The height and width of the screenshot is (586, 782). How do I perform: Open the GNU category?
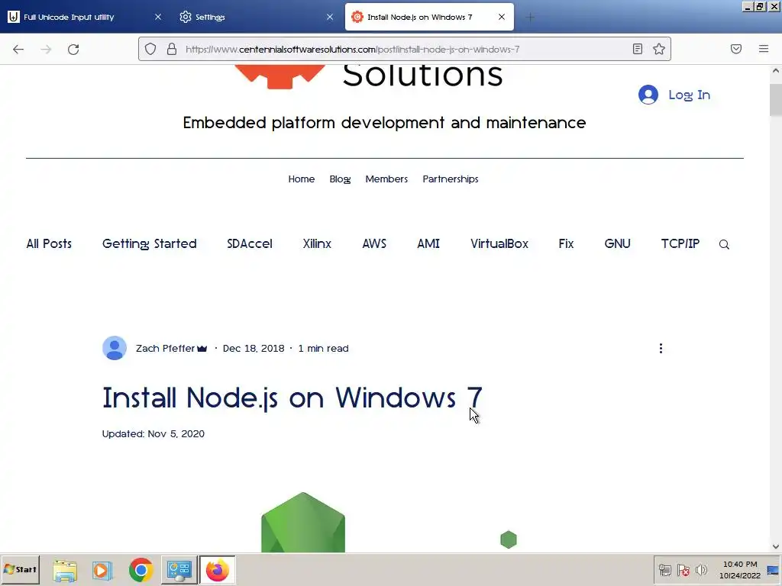617,243
